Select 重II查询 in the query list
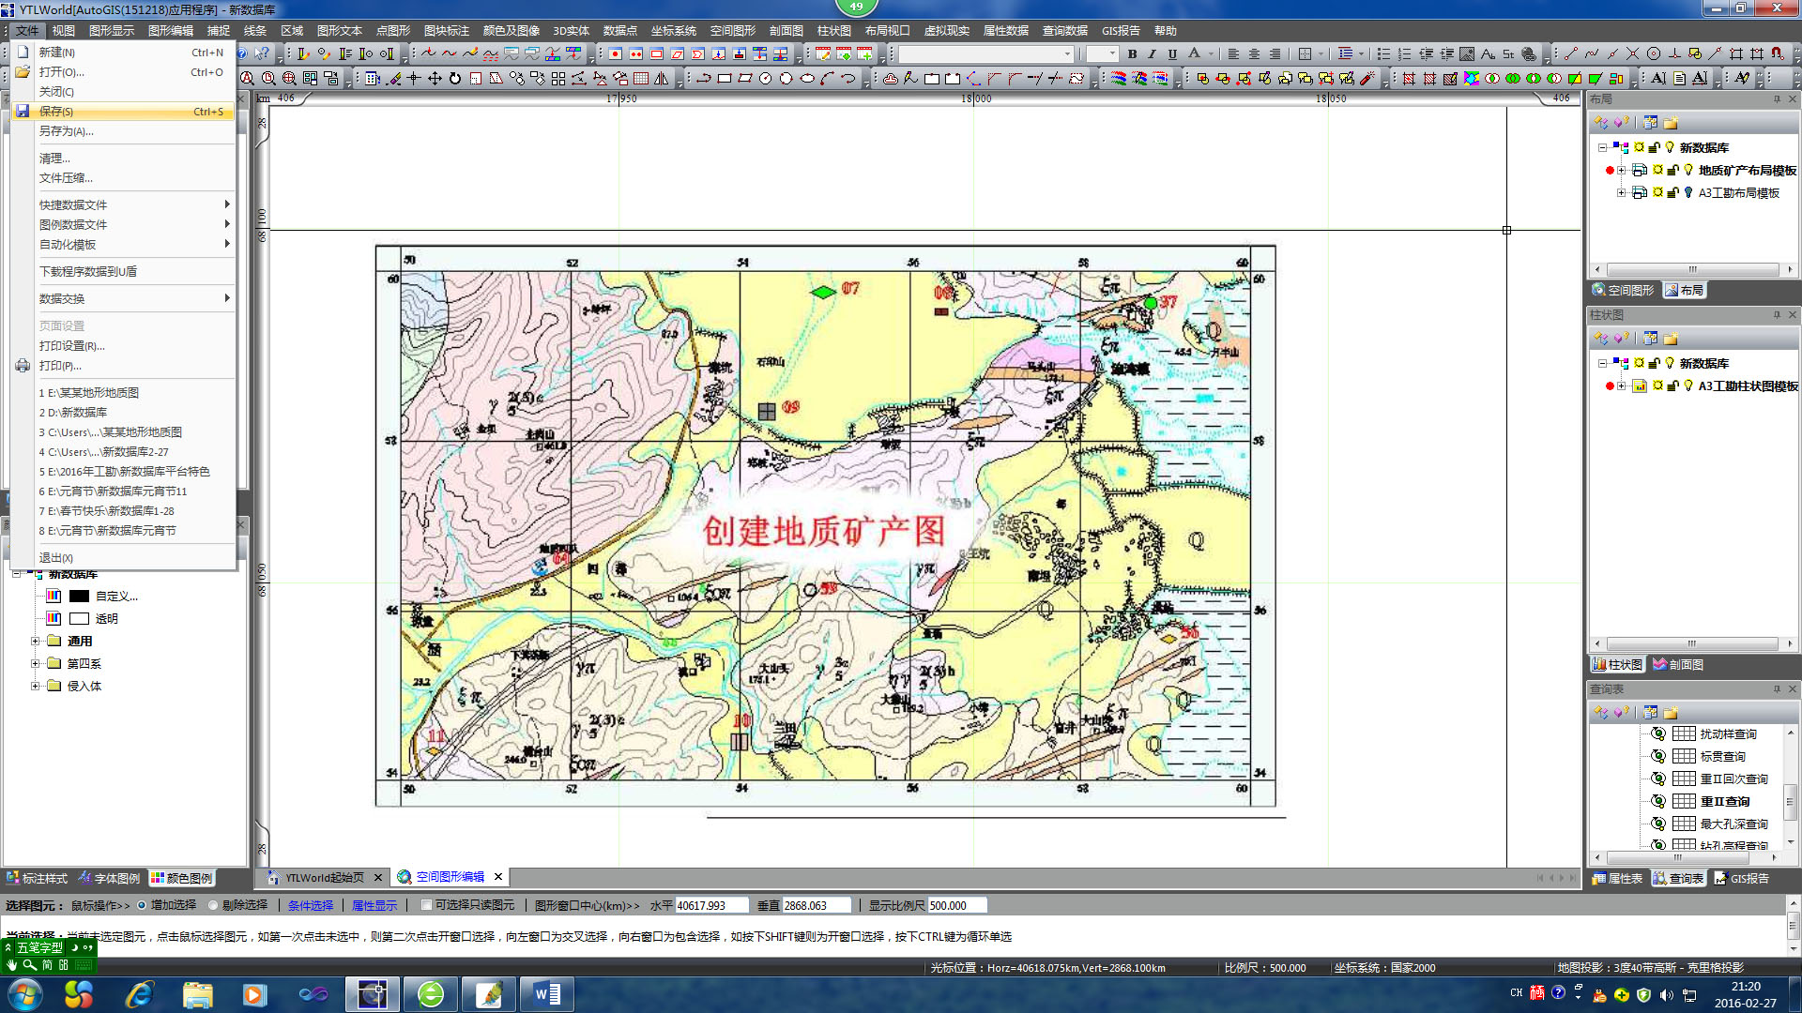1802x1013 pixels. point(1724,801)
